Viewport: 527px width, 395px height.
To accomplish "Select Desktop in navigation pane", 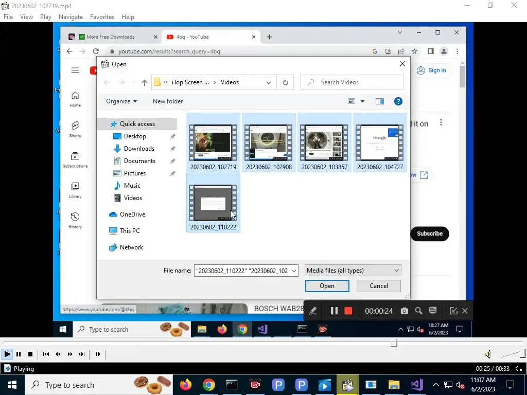I will 135,136.
